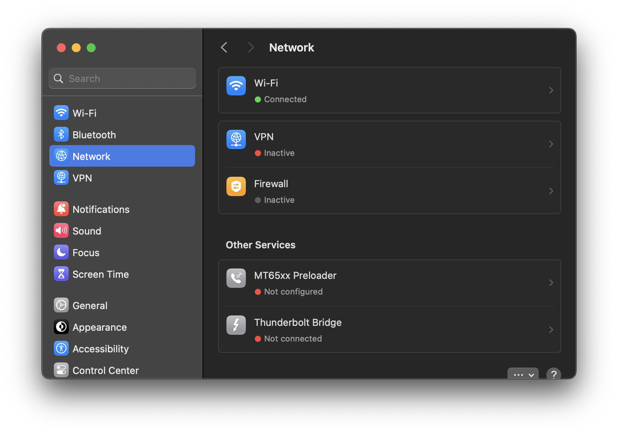Click the help question mark button

point(553,374)
